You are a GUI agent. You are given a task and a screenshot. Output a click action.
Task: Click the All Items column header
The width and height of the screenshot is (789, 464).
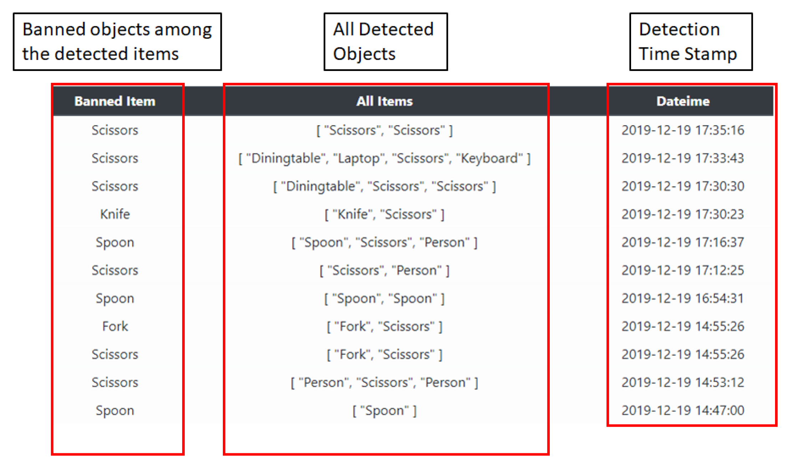384,101
